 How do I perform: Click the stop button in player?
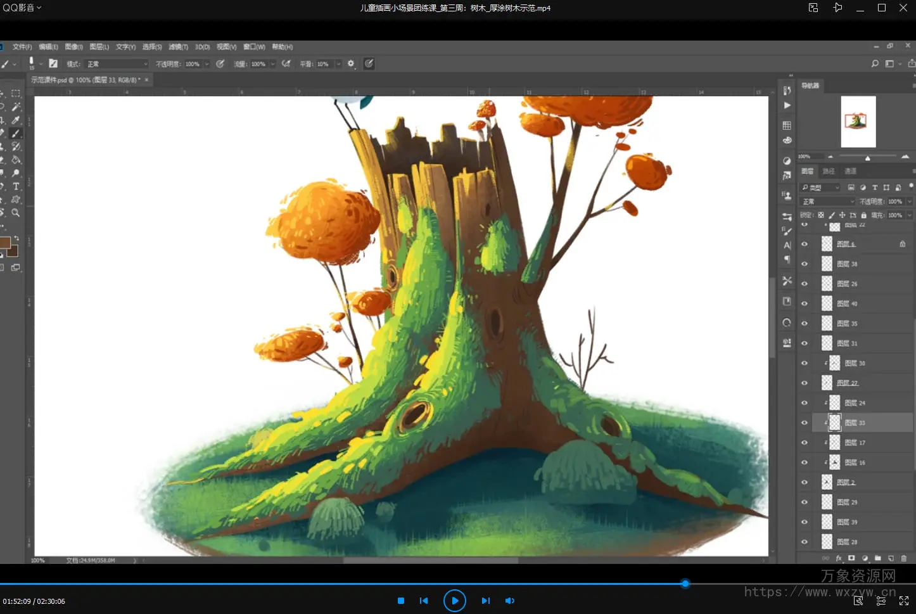[400, 601]
